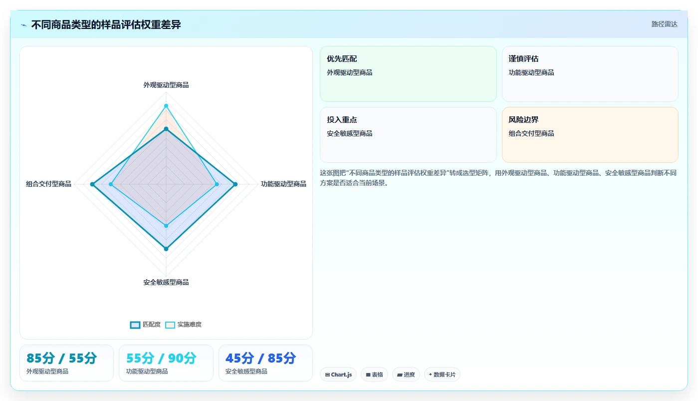This screenshot has height=401, width=698.
Task: Click the 功能驱动型商品 radar axis label
Action: coord(283,184)
